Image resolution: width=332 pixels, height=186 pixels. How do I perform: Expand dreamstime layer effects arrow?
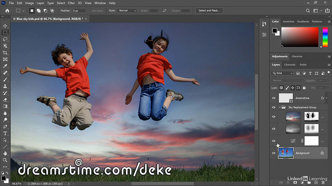(327, 98)
